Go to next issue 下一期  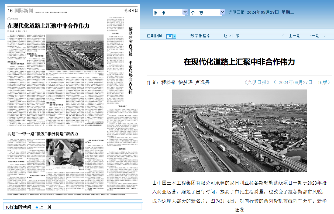(x=313, y=36)
